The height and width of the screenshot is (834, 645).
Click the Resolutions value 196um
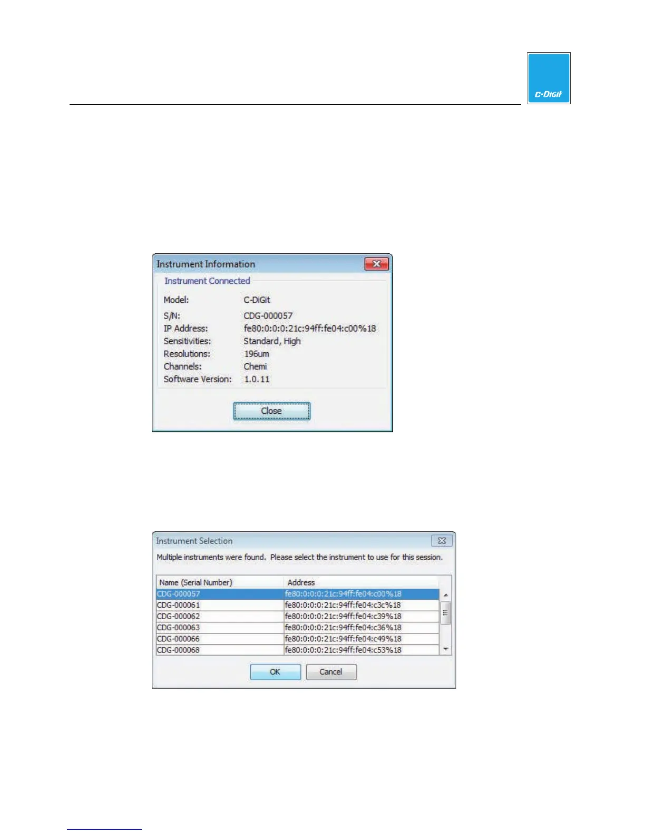click(x=257, y=354)
